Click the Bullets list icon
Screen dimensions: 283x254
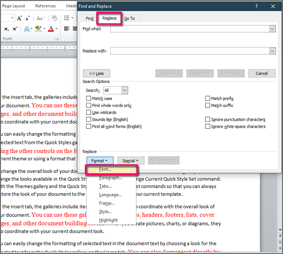pos(66,18)
